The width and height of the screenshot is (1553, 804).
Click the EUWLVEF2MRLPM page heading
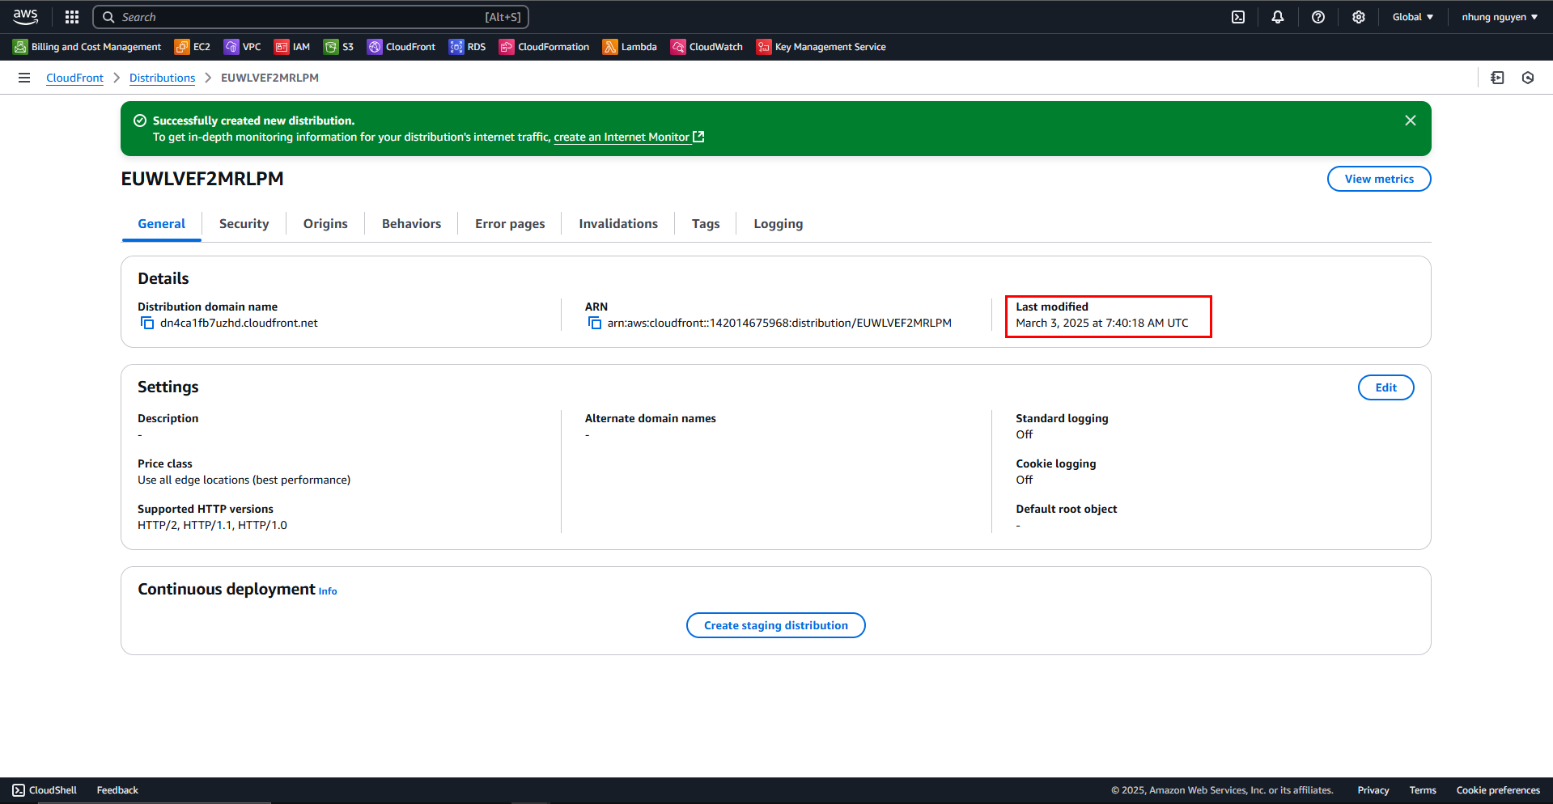pyautogui.click(x=202, y=179)
